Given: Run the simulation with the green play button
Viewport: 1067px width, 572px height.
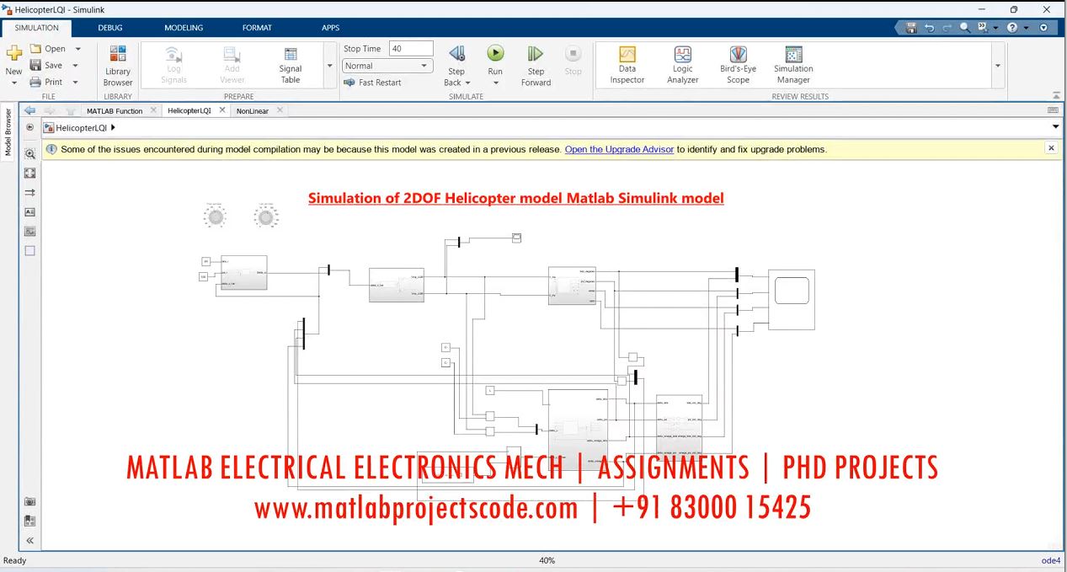Looking at the screenshot, I should point(495,54).
